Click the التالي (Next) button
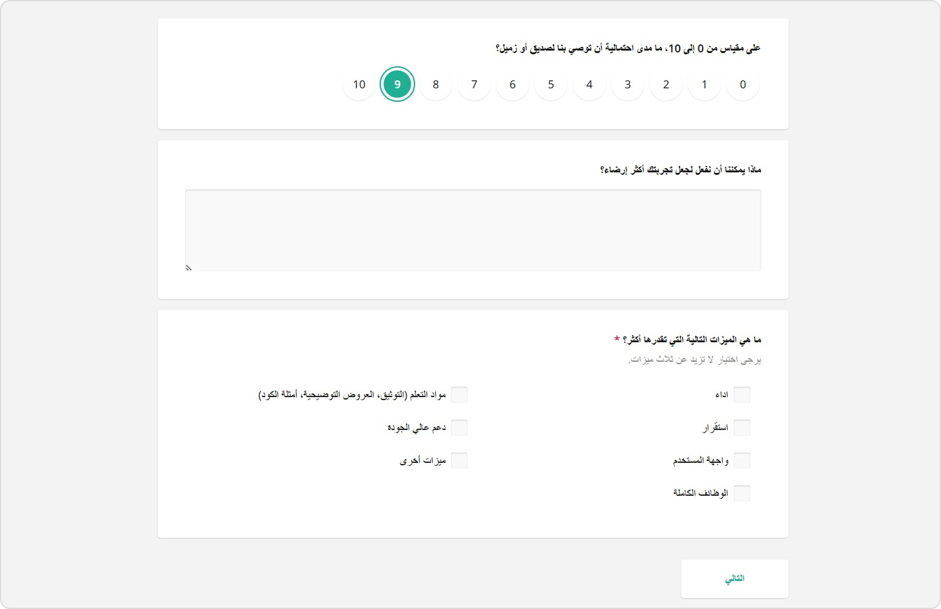The image size is (941, 609). pos(734,578)
